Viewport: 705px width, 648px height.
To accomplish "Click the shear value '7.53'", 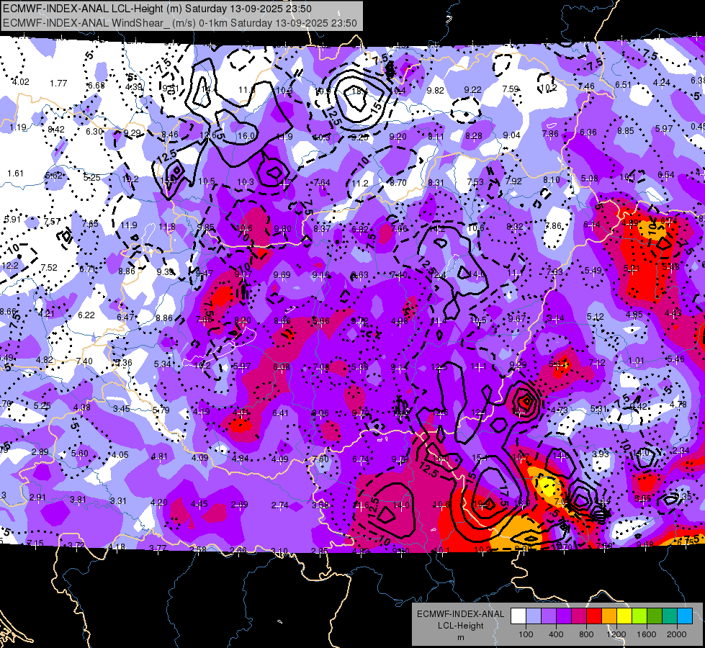I will (x=475, y=181).
